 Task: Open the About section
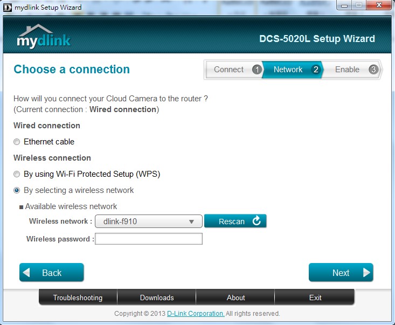tap(235, 298)
